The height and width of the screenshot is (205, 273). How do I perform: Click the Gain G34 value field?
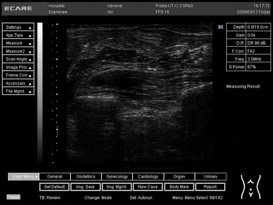click(x=258, y=35)
